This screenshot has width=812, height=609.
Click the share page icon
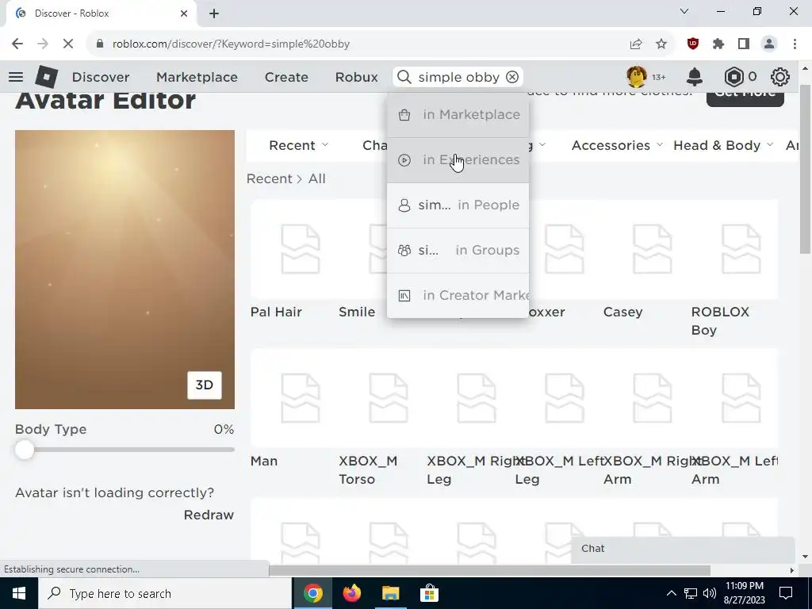[x=636, y=44]
